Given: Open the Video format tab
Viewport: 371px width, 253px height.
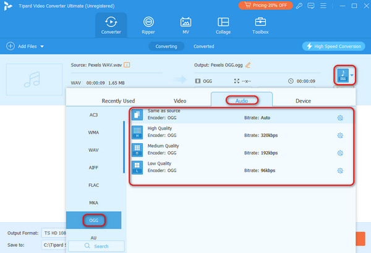Looking at the screenshot, I should (x=180, y=101).
